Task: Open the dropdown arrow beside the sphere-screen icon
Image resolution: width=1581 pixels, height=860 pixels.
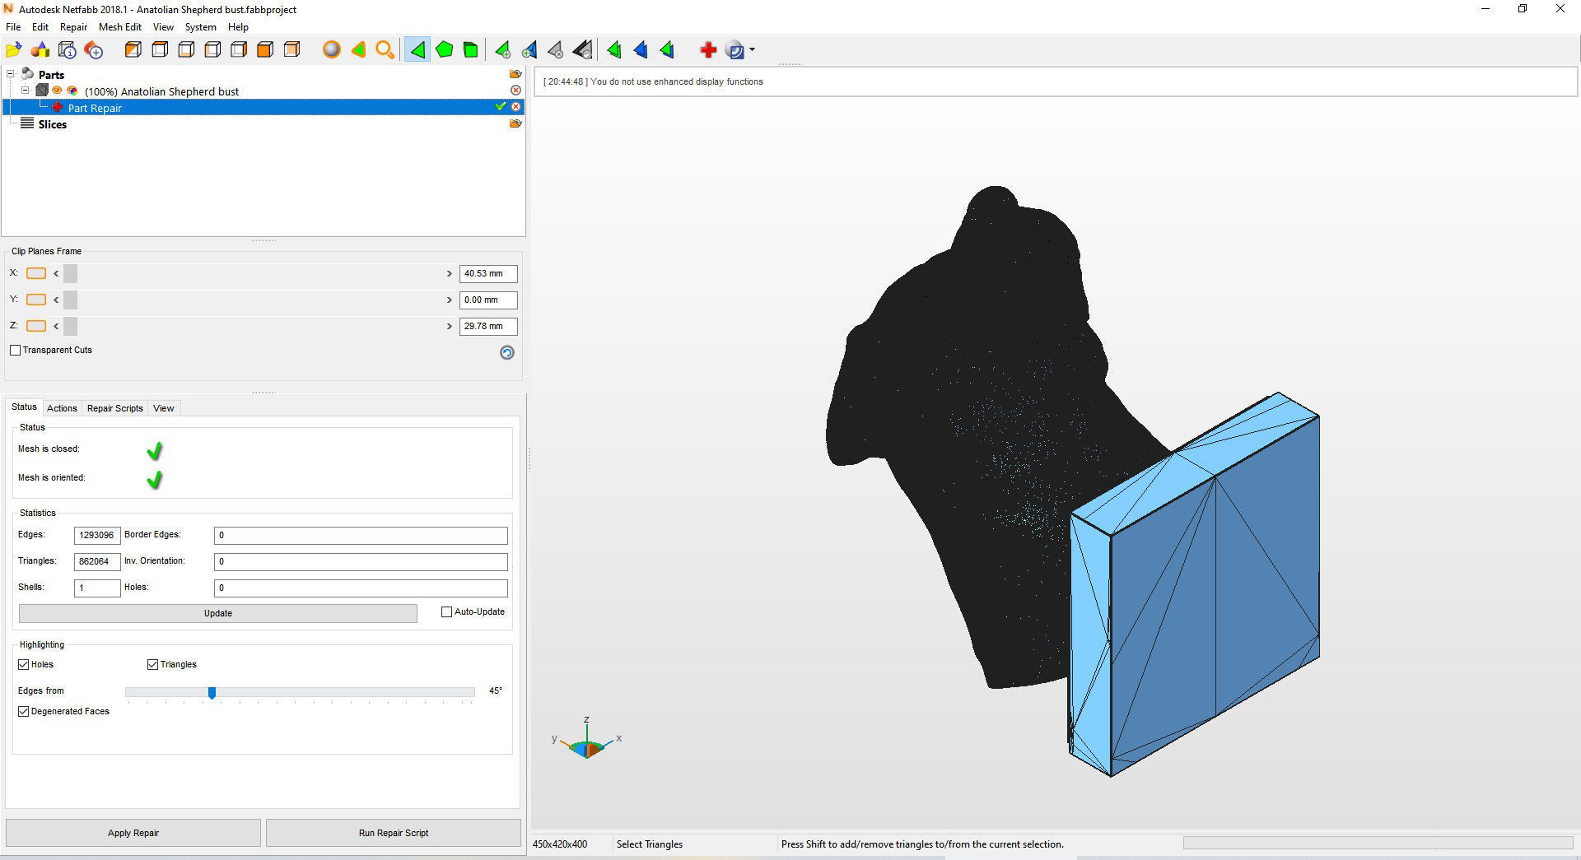Action: coord(752,50)
